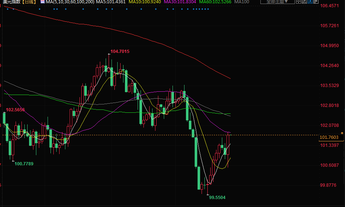Image resolution: width=345 pixels, height=207 pixels.
Task: Select the MA5:101.4361 legend value
Action: (111, 2)
